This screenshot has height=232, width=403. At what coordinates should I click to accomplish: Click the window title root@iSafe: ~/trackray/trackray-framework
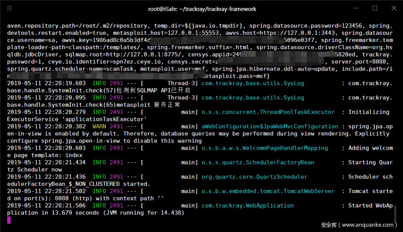pos(202,9)
